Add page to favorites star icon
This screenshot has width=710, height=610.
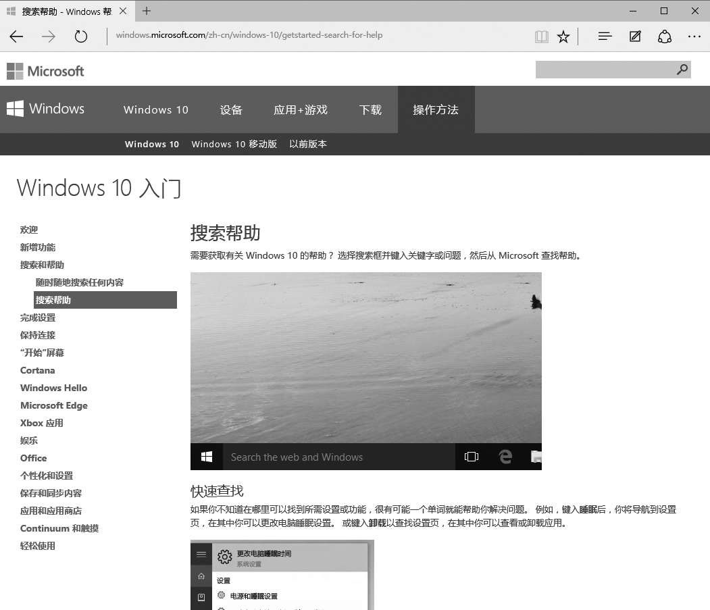click(x=563, y=36)
